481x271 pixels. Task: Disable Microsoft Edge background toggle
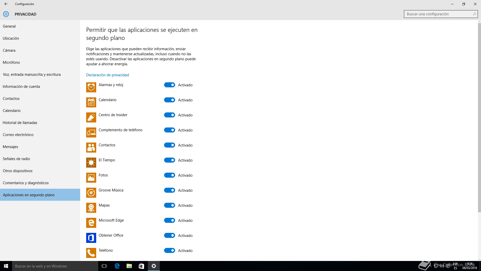(170, 220)
